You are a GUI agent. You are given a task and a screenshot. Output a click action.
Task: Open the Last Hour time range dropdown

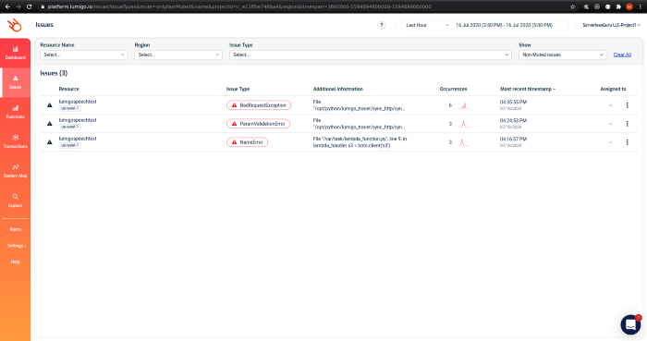point(427,25)
